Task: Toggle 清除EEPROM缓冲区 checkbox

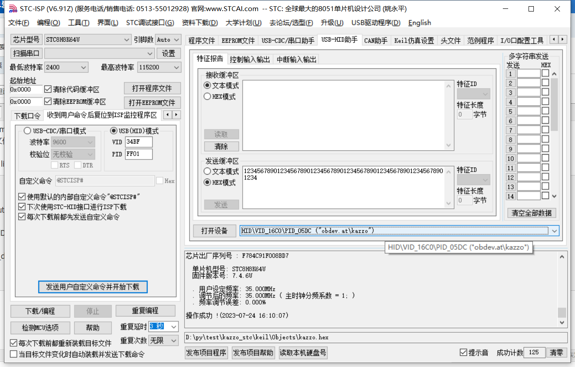Action: [48, 102]
